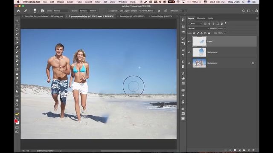Toggle visibility of the locked Background layer
Viewport: 273px width, 153px height.
[x=189, y=63]
